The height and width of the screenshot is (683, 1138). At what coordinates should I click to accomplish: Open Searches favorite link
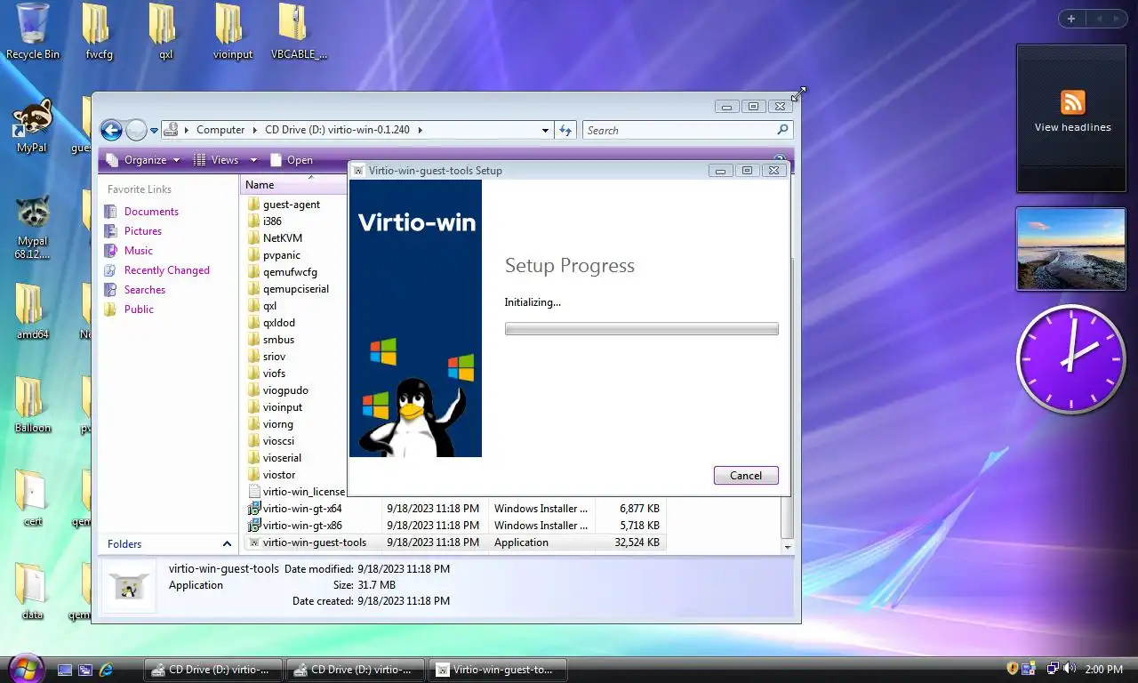(144, 290)
